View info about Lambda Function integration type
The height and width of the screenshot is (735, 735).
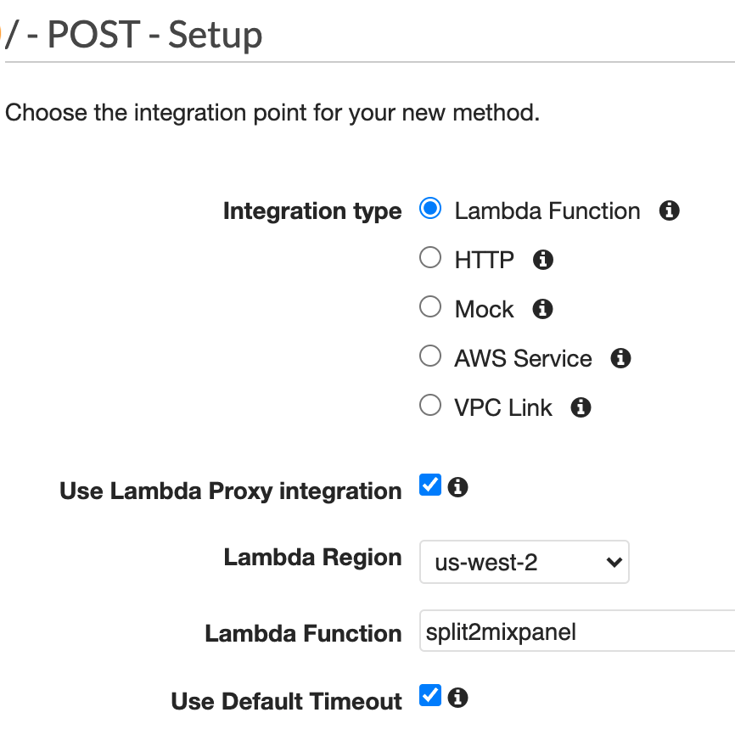point(669,210)
